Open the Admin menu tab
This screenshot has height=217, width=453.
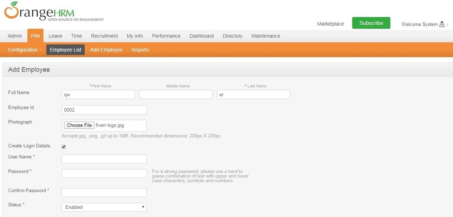pyautogui.click(x=15, y=36)
